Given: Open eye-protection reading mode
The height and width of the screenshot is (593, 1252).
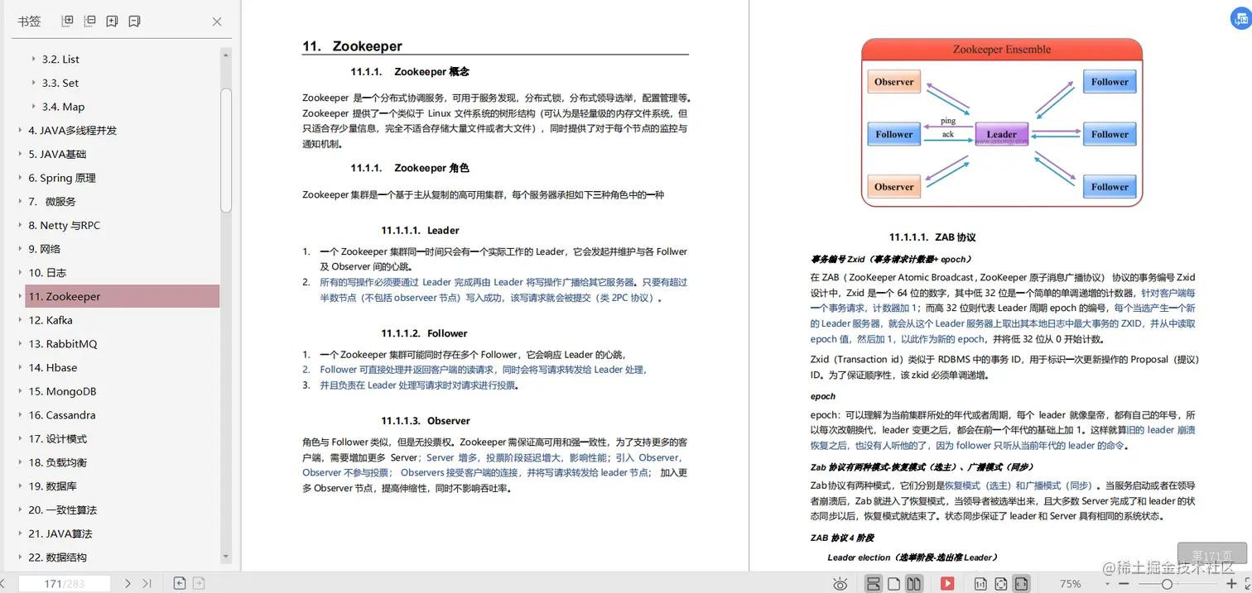Looking at the screenshot, I should (x=840, y=583).
